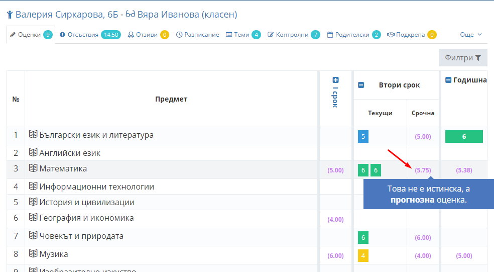Click yellow grade 4 in Музика row
This screenshot has height=272, width=494.
tap(363, 255)
